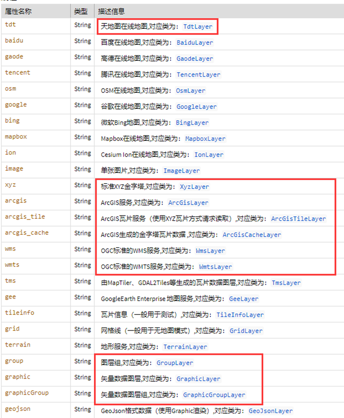Go to the IonLayer class page
The image size is (344, 418).
209,155
